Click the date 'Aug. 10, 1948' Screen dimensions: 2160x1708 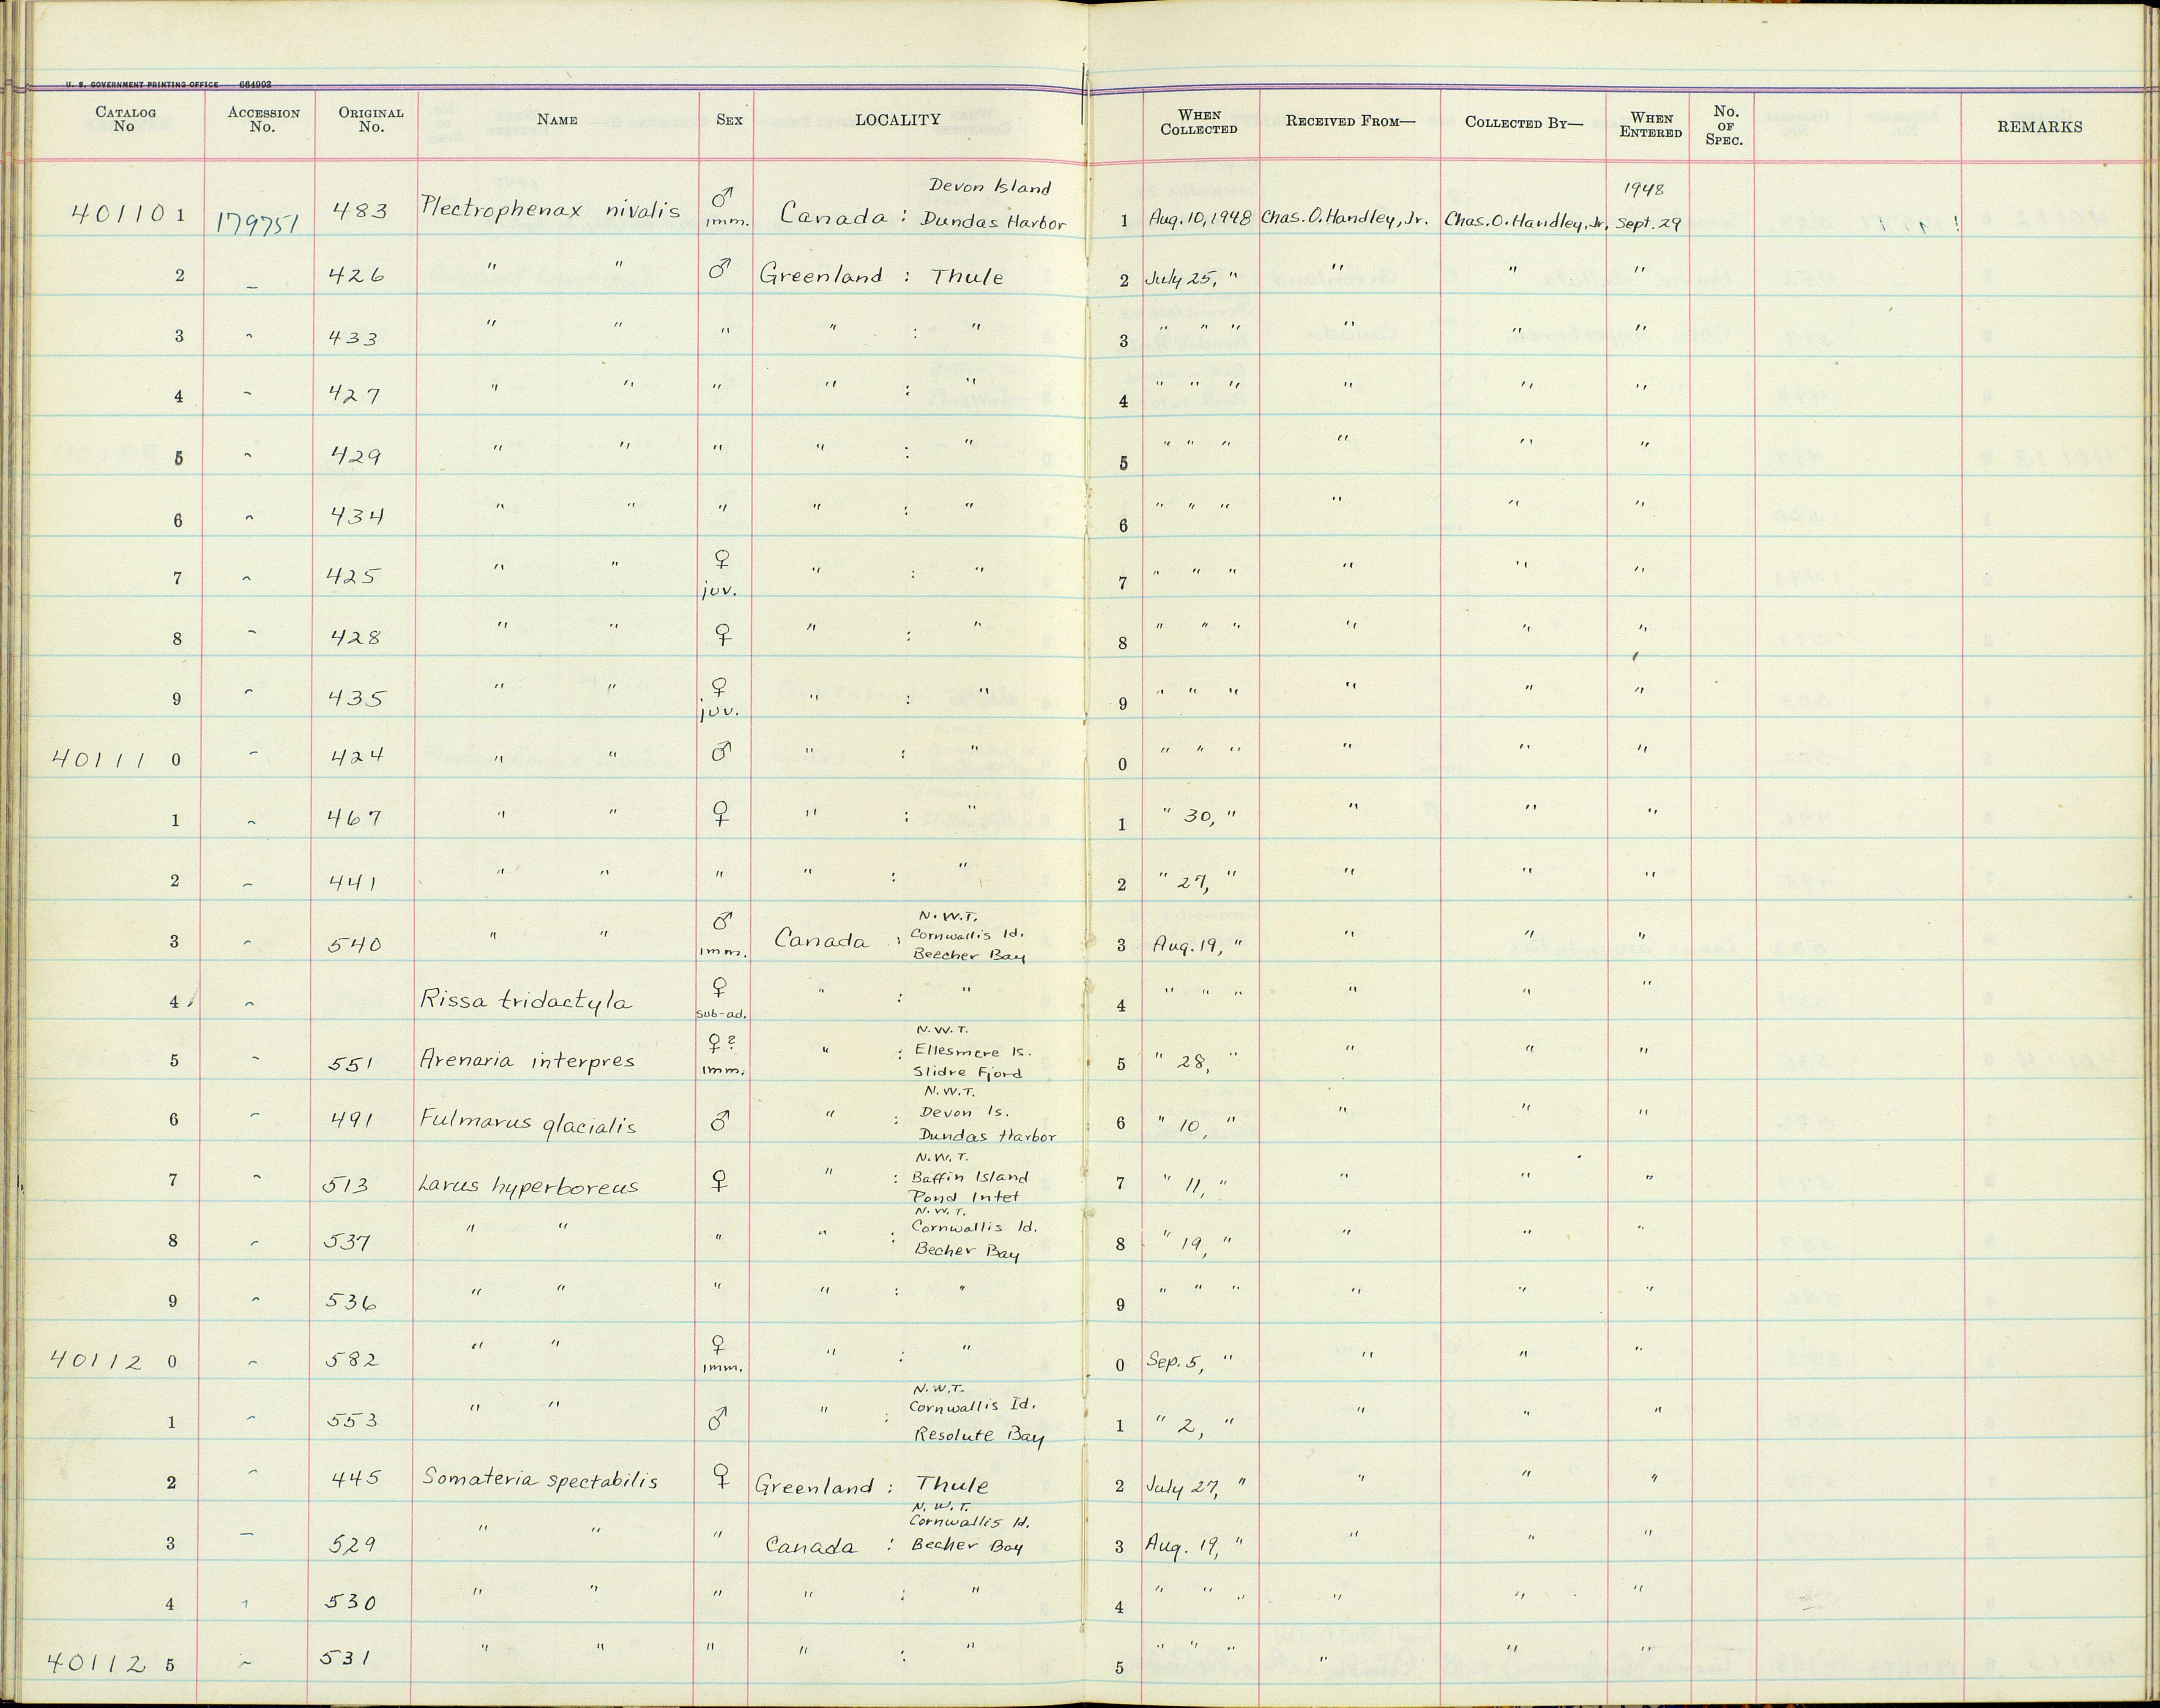[1200, 217]
